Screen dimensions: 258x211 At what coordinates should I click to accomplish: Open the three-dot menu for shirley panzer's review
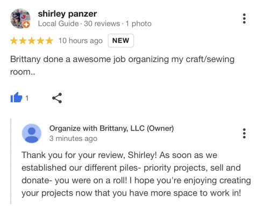click(244, 19)
